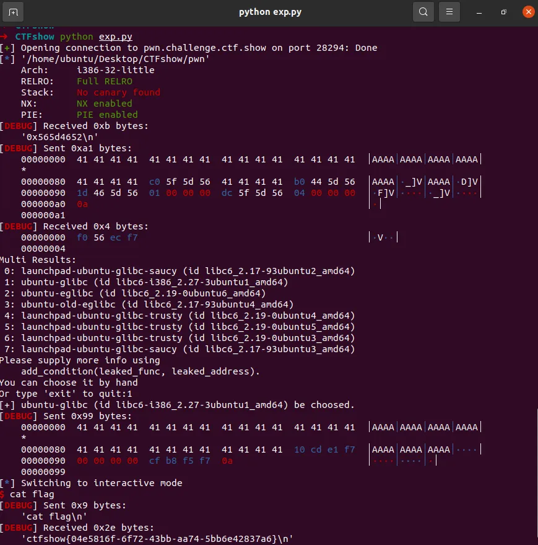538x545 pixels.
Task: Click the quoted 'cat flag\n' sent string
Action: point(54,516)
